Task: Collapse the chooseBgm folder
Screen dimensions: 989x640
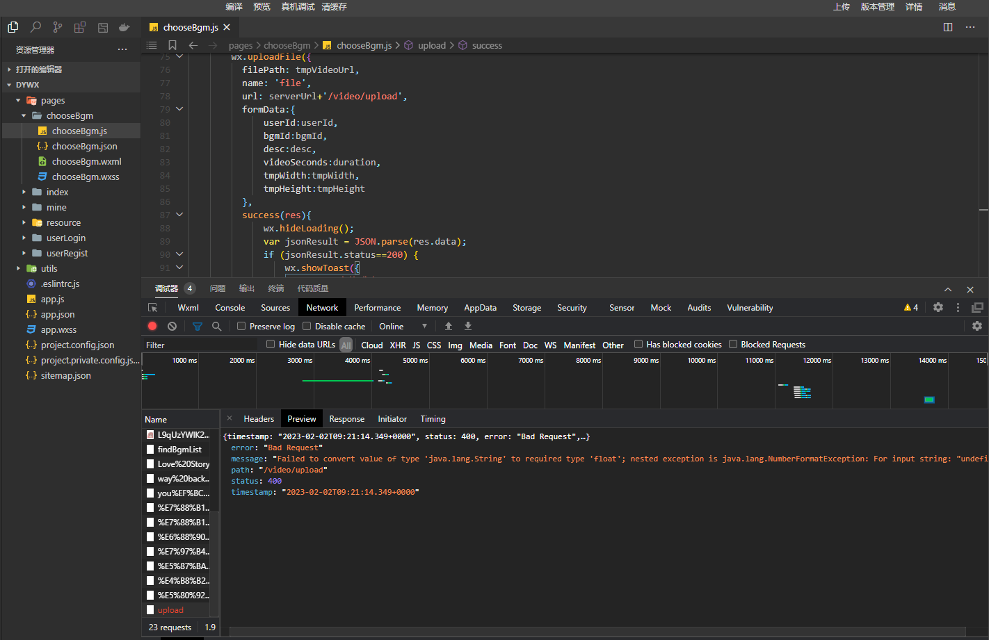Action: click(x=70, y=115)
